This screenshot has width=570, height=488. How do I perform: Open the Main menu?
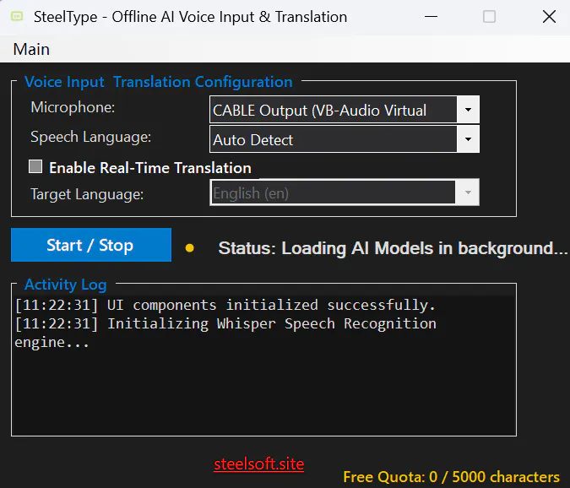click(x=31, y=50)
